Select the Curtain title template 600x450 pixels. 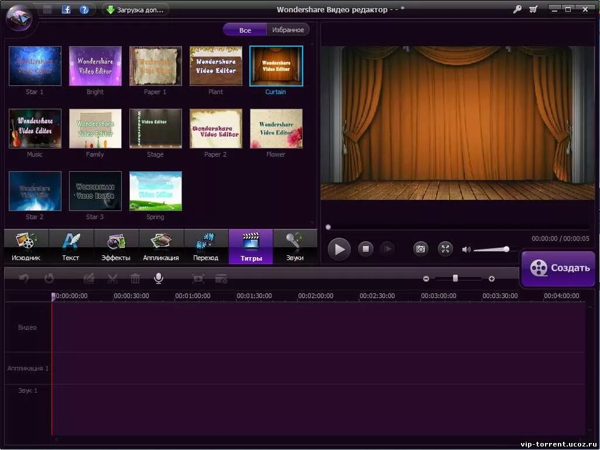pyautogui.click(x=276, y=66)
